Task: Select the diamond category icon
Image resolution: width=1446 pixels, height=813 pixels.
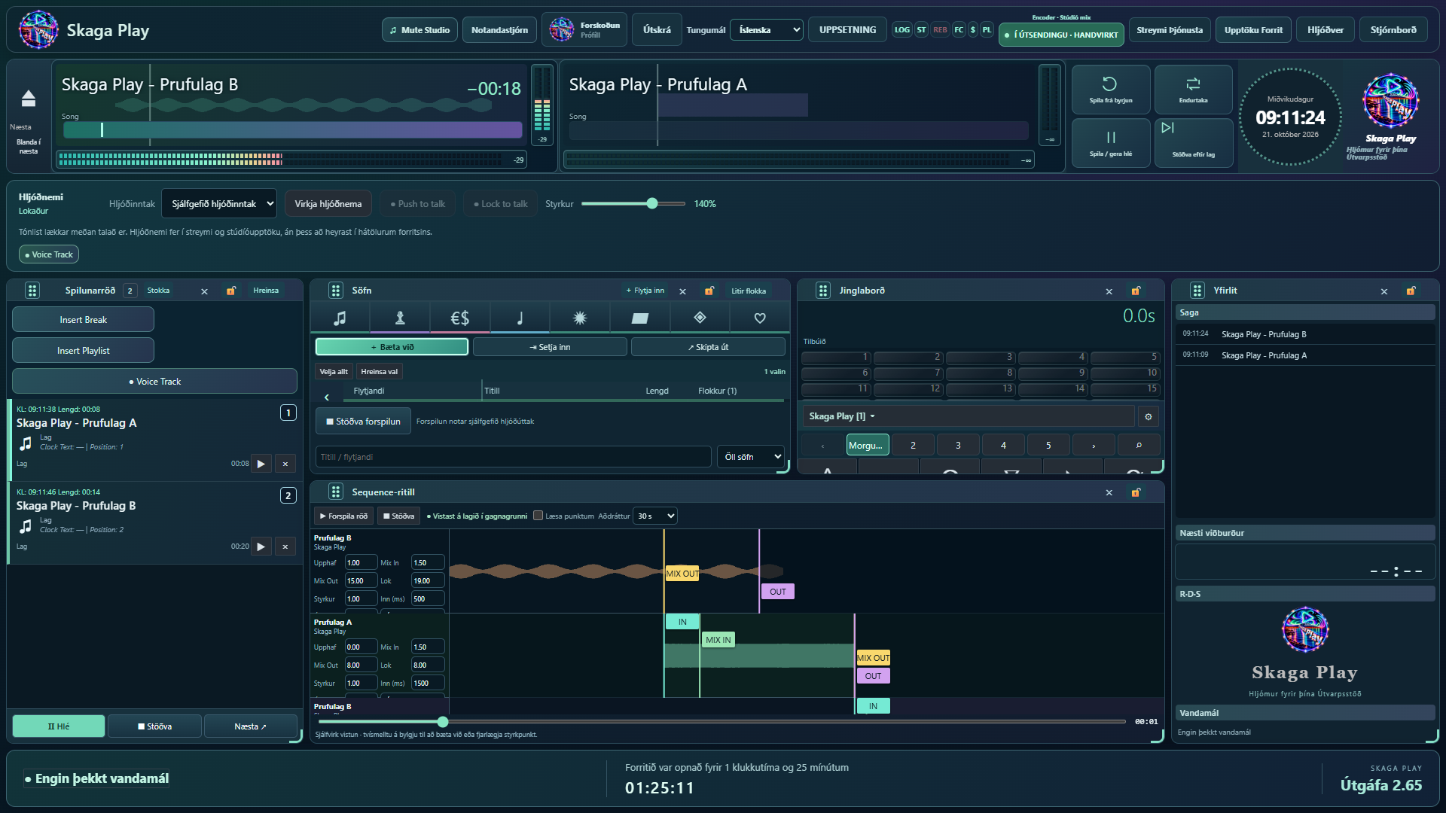Action: pyautogui.click(x=700, y=318)
